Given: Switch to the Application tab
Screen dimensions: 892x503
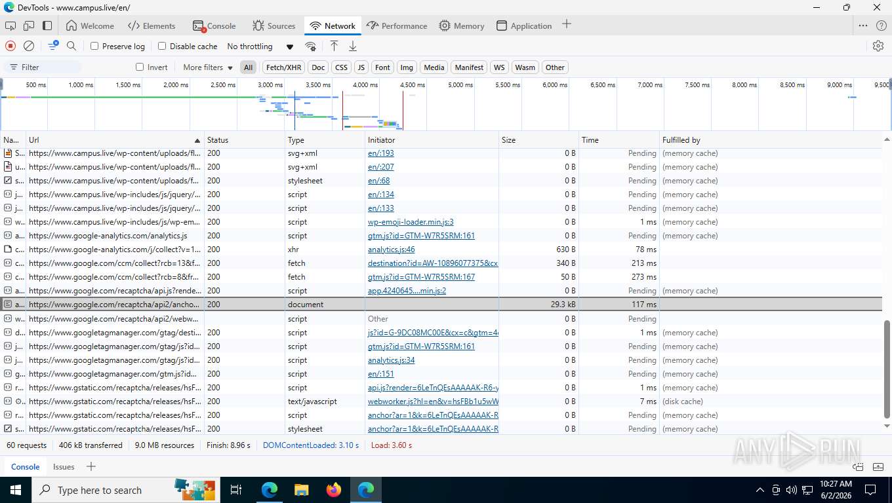Looking at the screenshot, I should click(x=524, y=26).
